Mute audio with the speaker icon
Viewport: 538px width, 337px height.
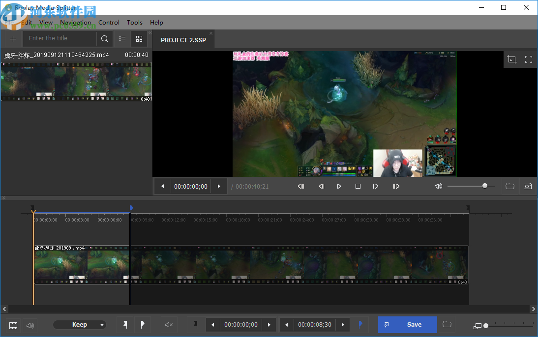tap(169, 325)
